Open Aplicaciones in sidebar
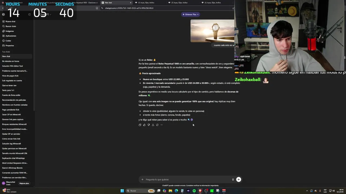 (11, 36)
